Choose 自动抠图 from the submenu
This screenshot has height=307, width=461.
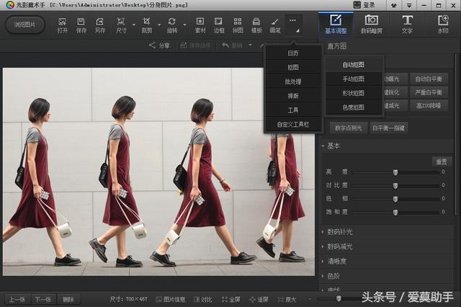point(353,65)
